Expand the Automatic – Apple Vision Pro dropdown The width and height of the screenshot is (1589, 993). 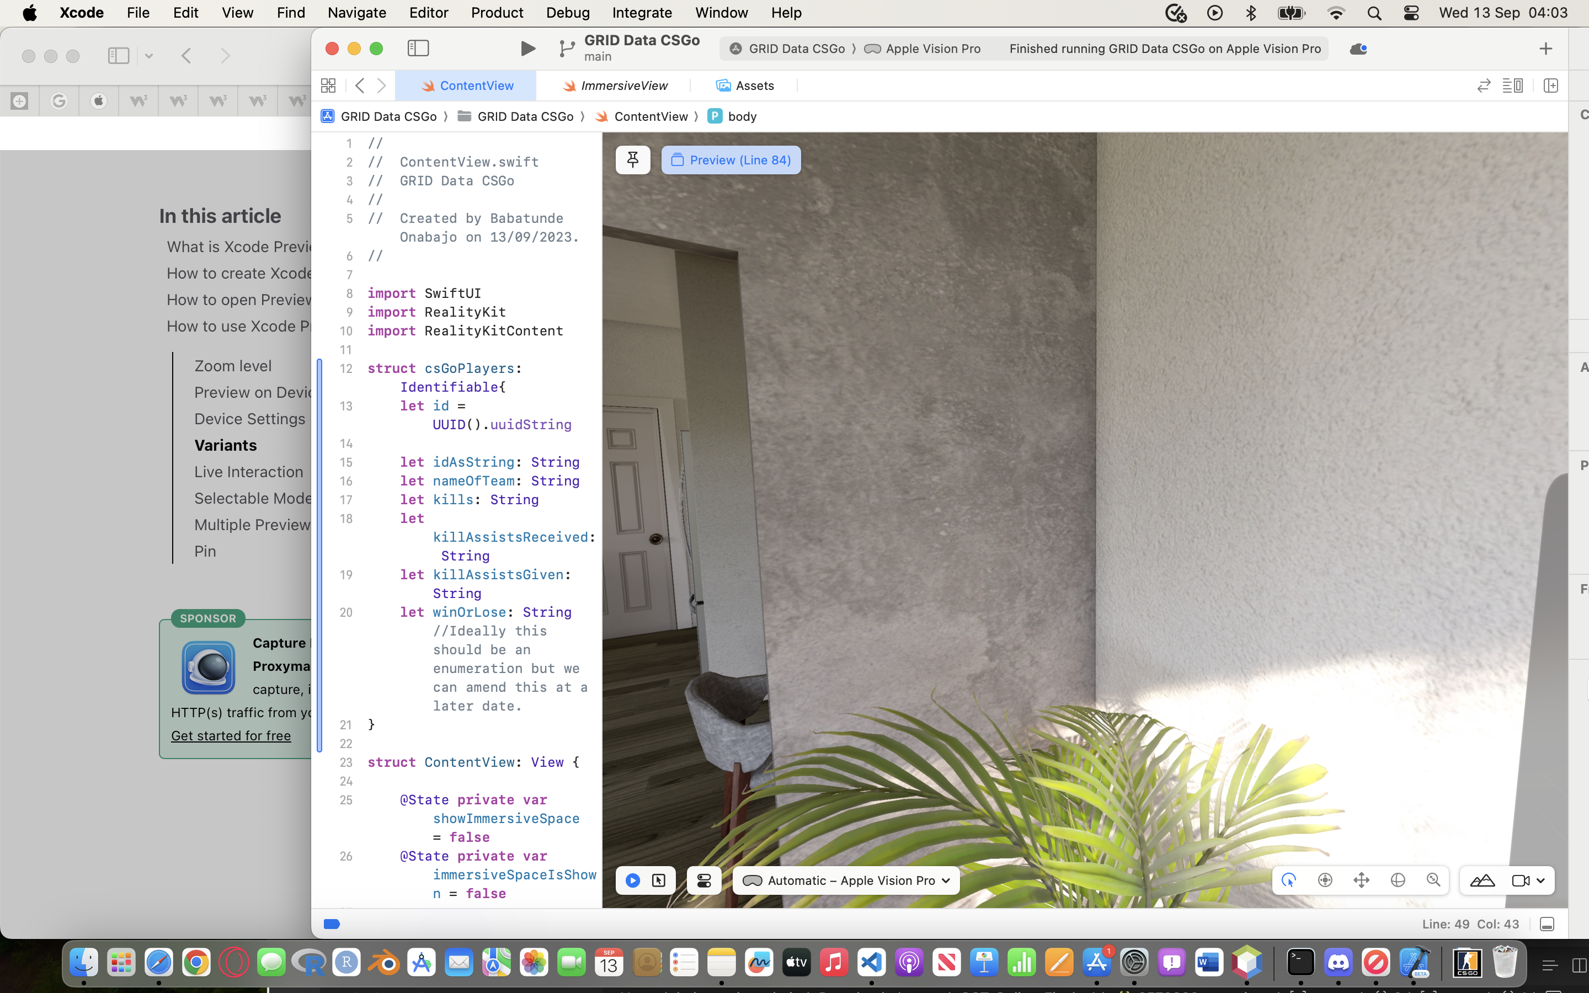click(846, 880)
